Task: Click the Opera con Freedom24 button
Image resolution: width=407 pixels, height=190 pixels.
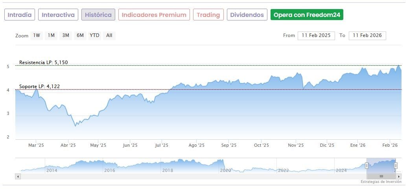Action: (307, 15)
